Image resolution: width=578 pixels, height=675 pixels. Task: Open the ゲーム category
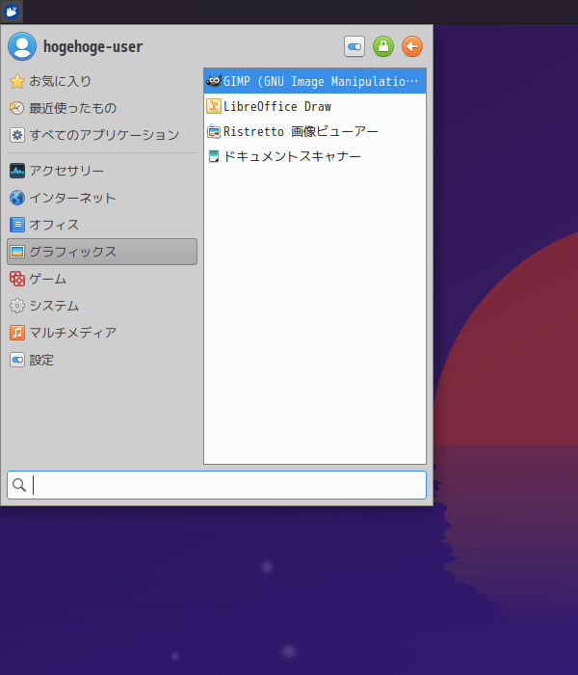pos(102,279)
